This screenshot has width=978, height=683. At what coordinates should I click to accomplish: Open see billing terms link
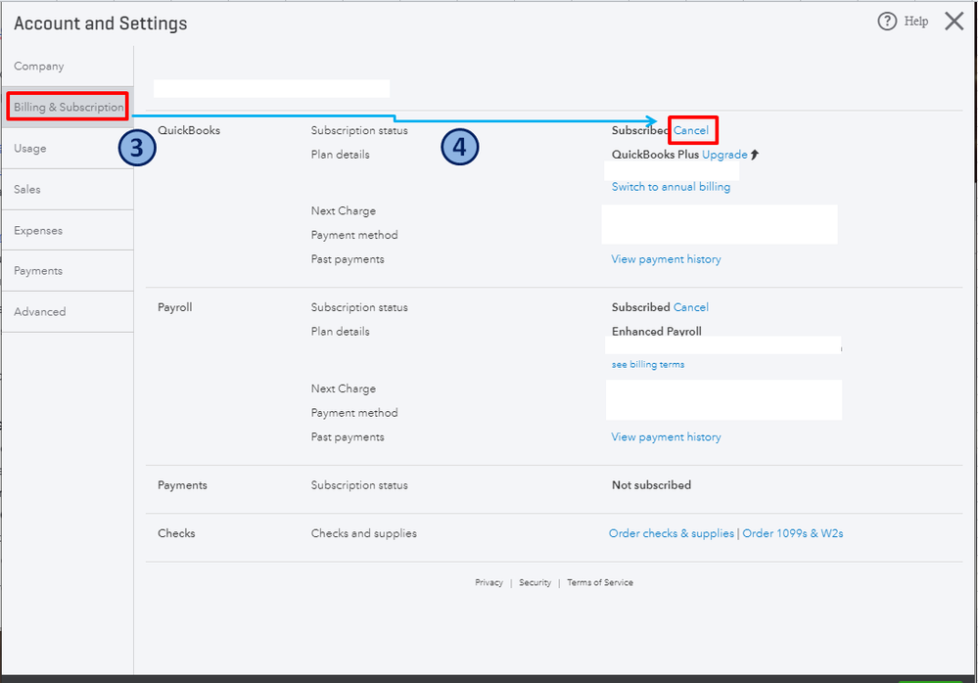(648, 365)
